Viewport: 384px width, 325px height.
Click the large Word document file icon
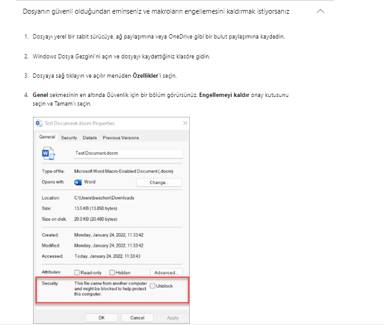[48, 153]
